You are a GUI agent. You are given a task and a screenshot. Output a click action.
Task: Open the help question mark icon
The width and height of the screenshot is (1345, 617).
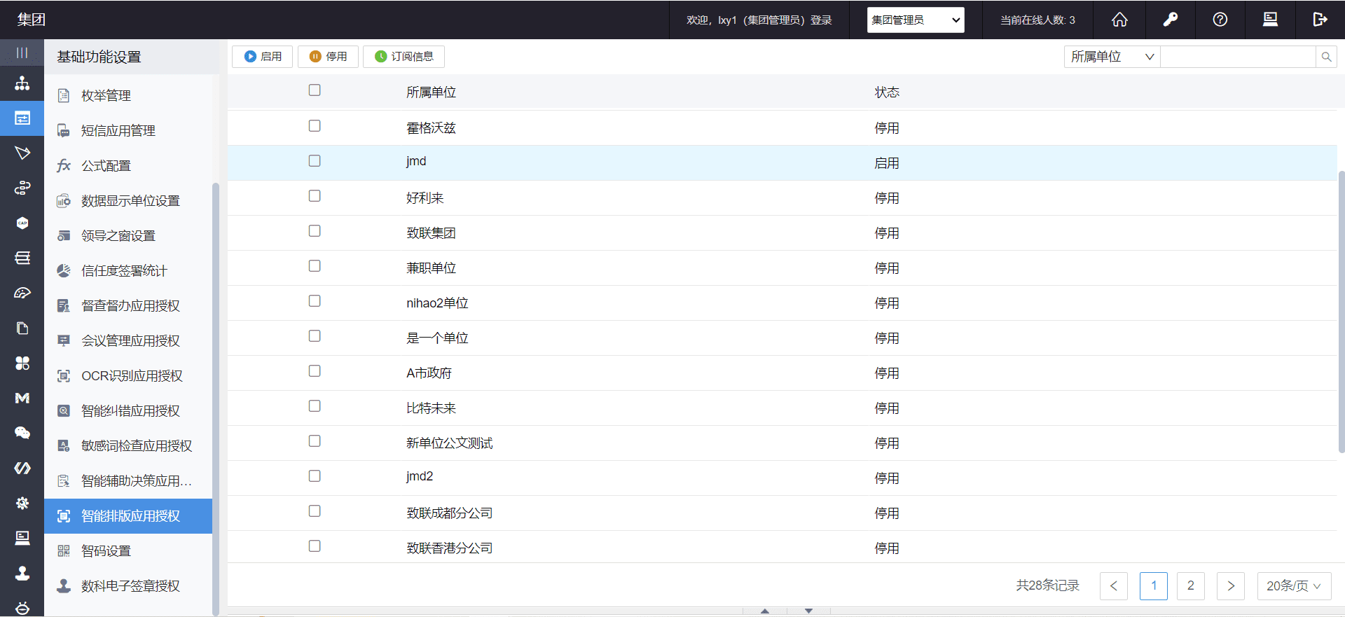click(x=1220, y=20)
